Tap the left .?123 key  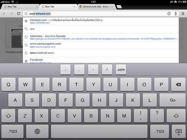12,131
